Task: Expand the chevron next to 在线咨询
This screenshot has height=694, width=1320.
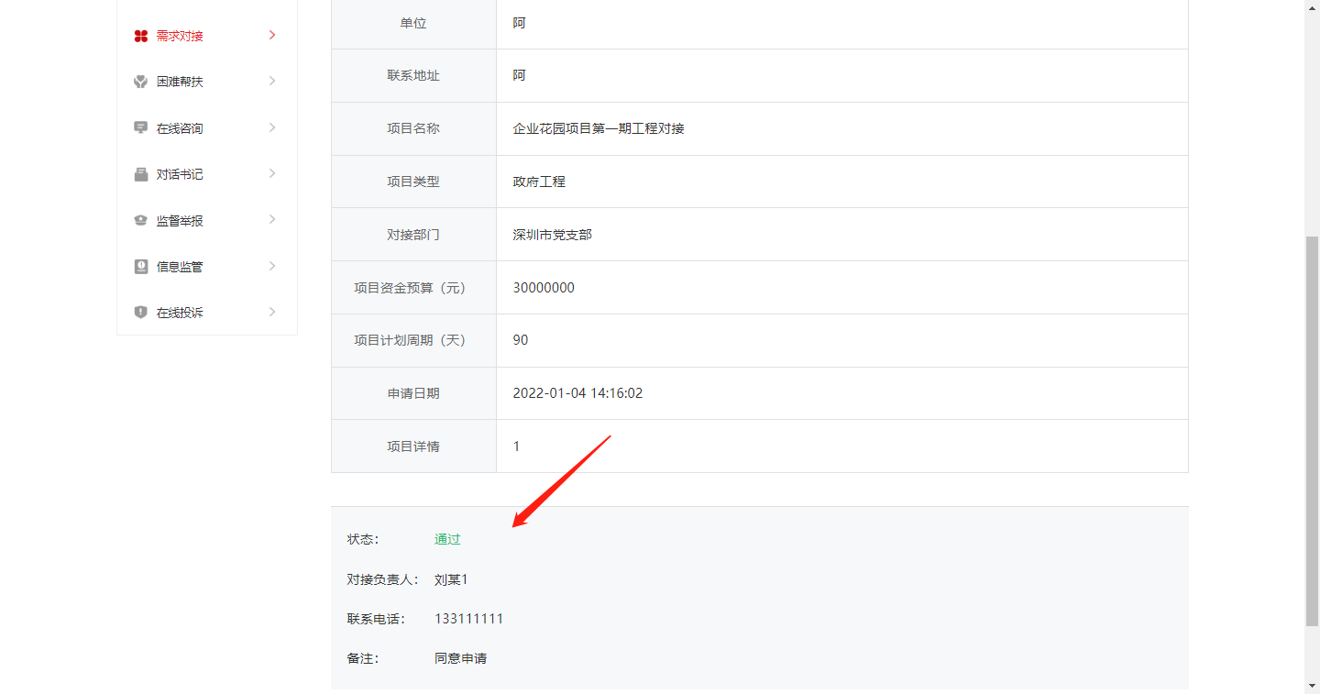Action: pos(272,127)
